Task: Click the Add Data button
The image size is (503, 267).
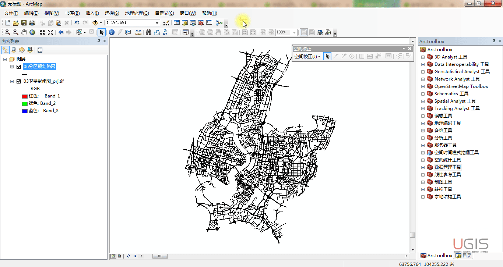Action: [95, 23]
